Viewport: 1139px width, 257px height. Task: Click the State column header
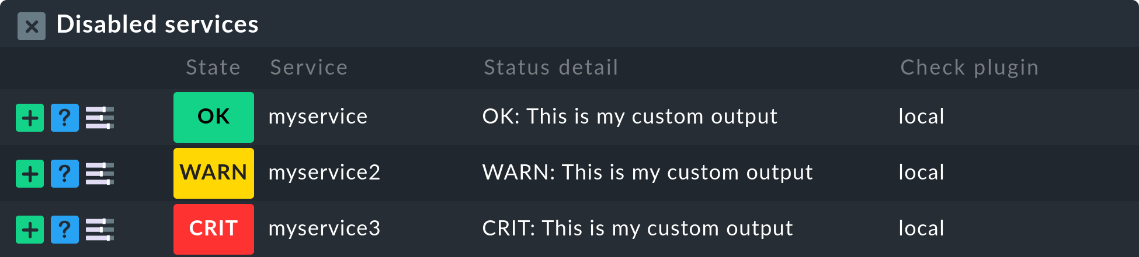coord(213,68)
